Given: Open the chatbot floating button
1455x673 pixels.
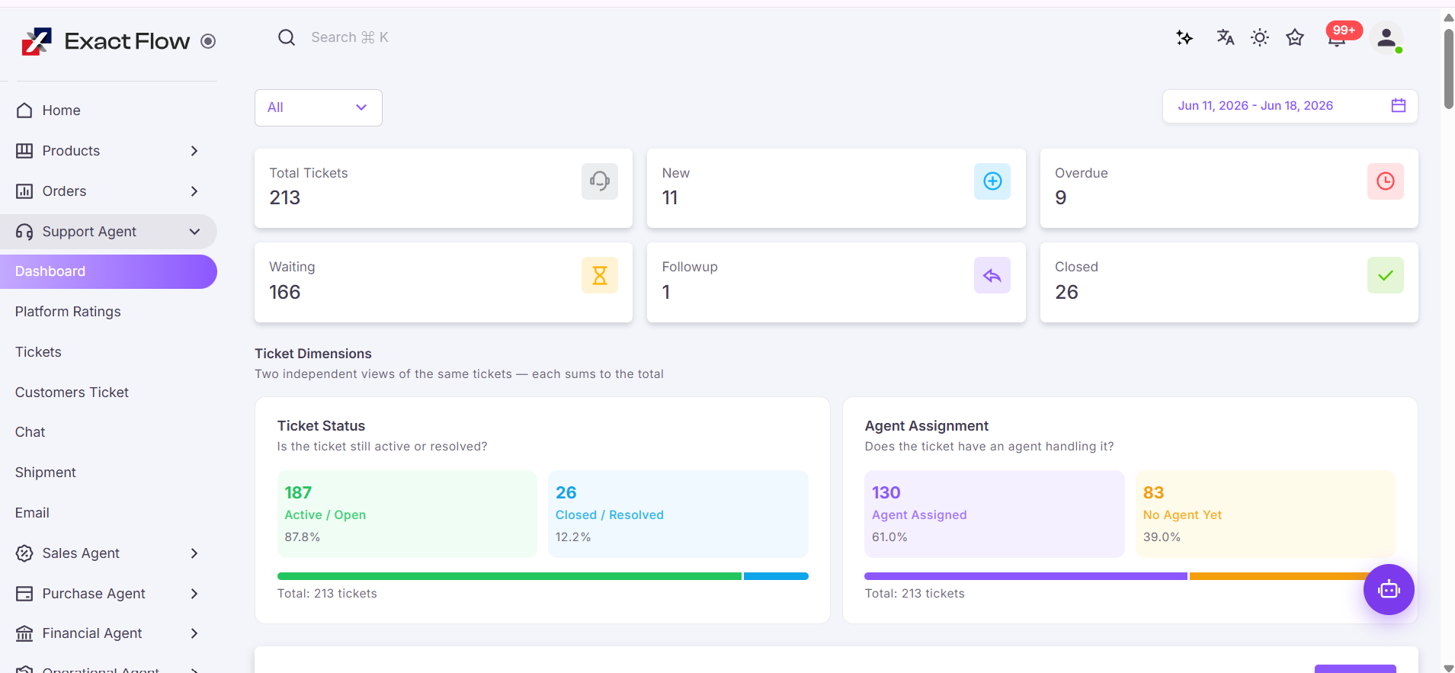Looking at the screenshot, I should tap(1389, 589).
